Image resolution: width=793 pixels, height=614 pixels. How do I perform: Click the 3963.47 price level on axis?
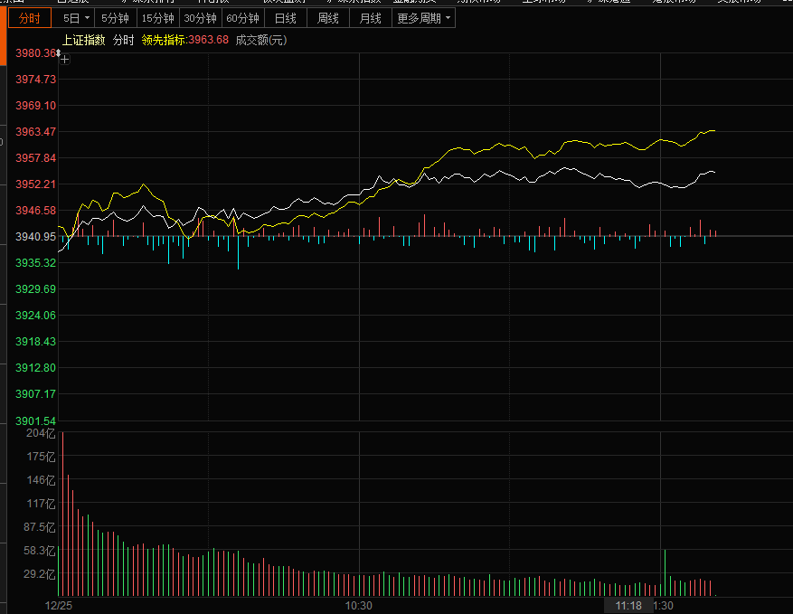pos(36,132)
